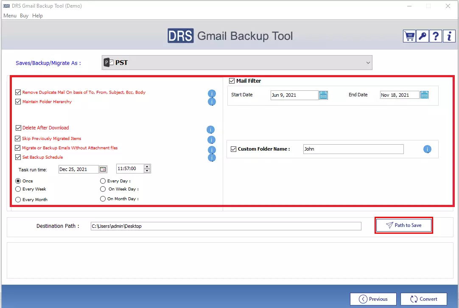Click the Destination Path field

pos(226,226)
